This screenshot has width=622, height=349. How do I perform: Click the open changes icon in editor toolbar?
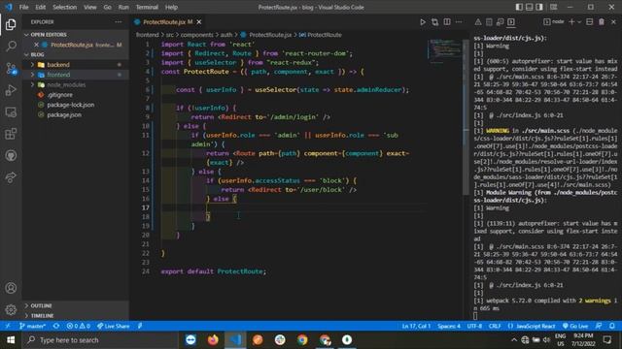pyautogui.click(x=434, y=22)
